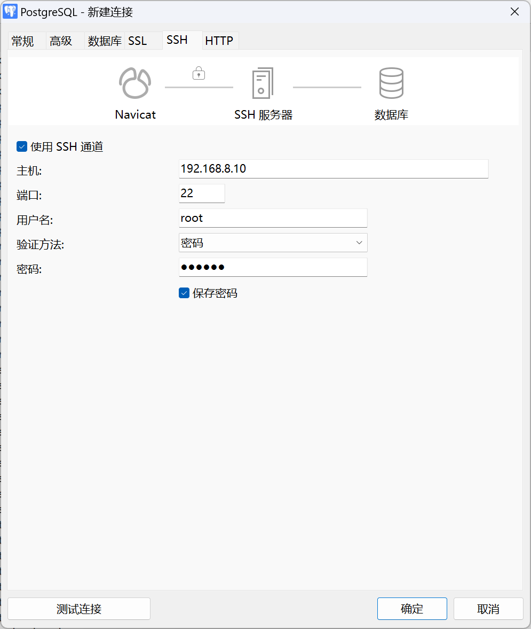Select the 数据库 tab
This screenshot has width=531, height=629.
(105, 41)
